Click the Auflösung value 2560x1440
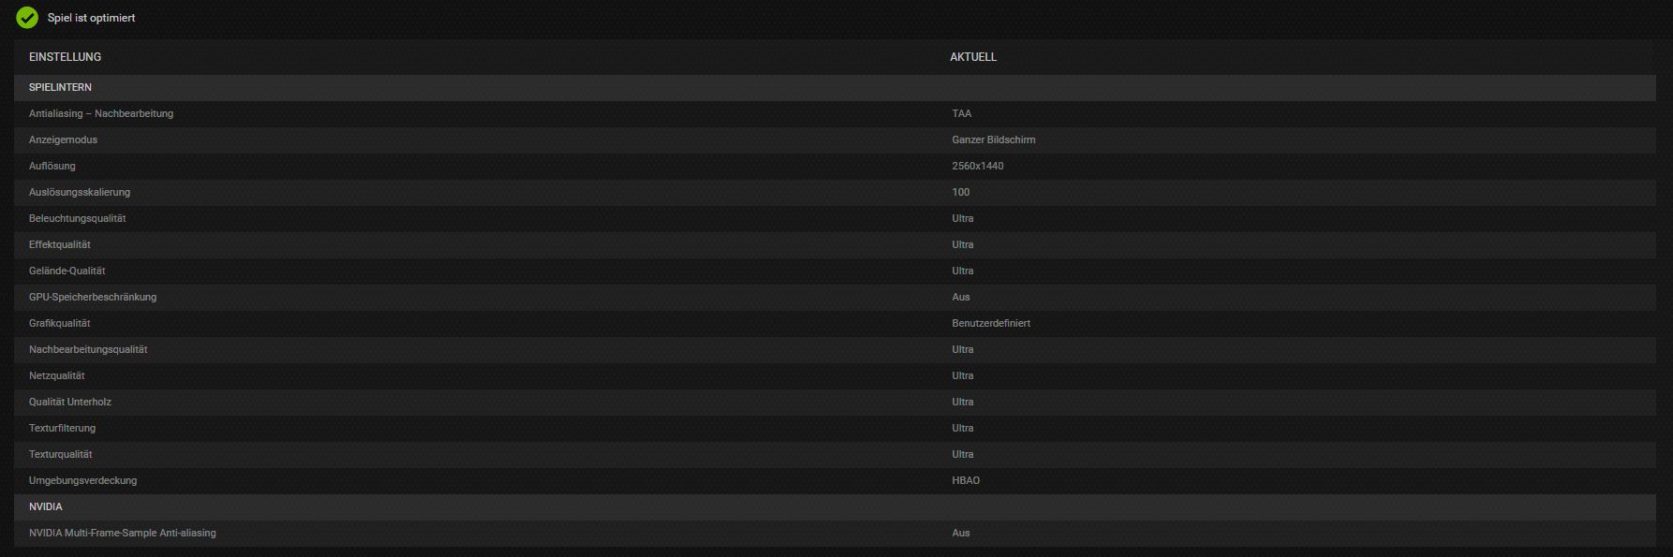 pyautogui.click(x=978, y=166)
